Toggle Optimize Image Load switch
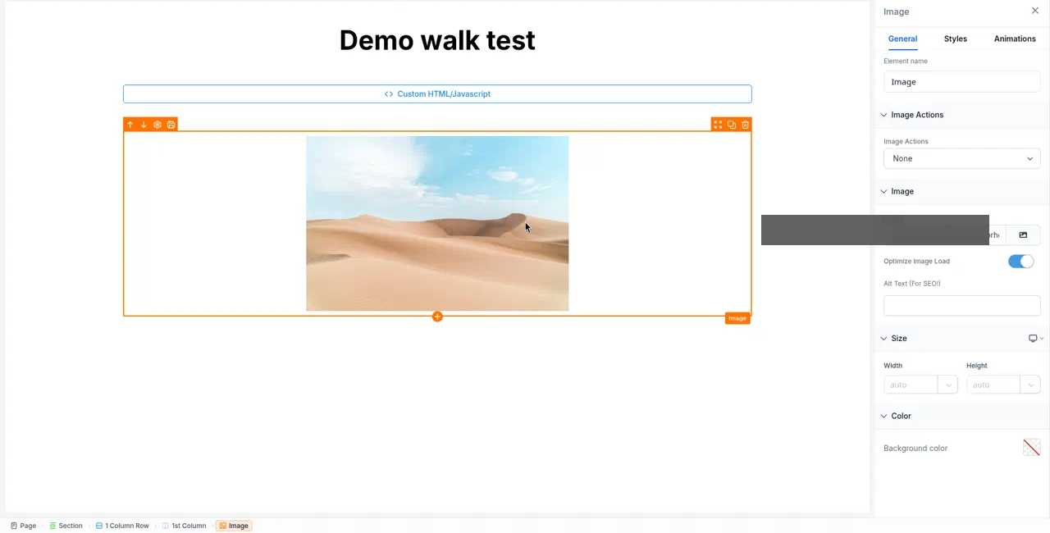 1020,261
